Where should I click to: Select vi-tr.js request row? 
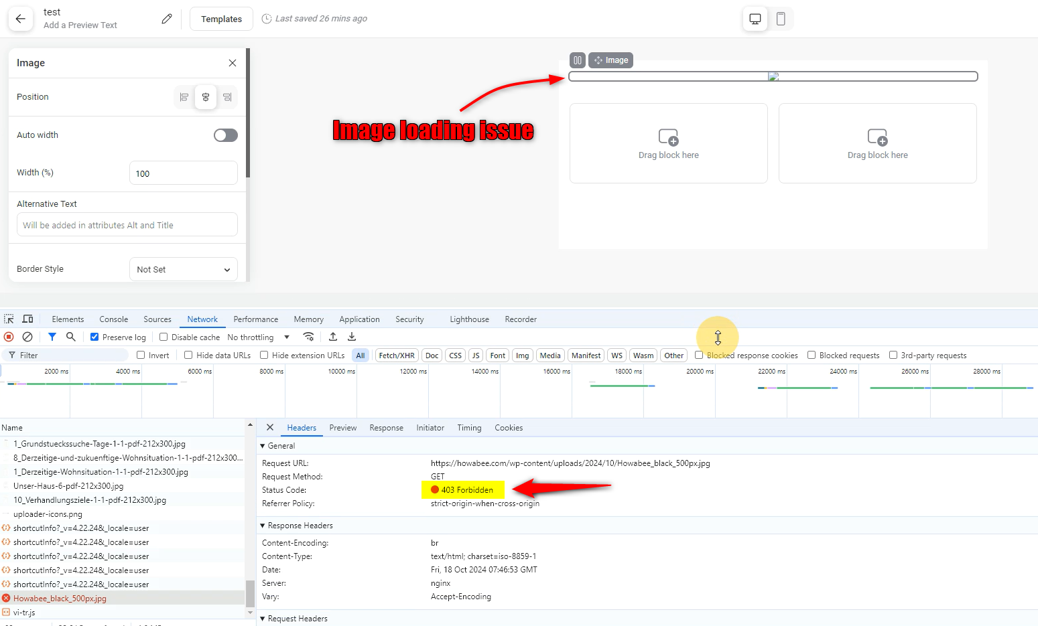(123, 613)
